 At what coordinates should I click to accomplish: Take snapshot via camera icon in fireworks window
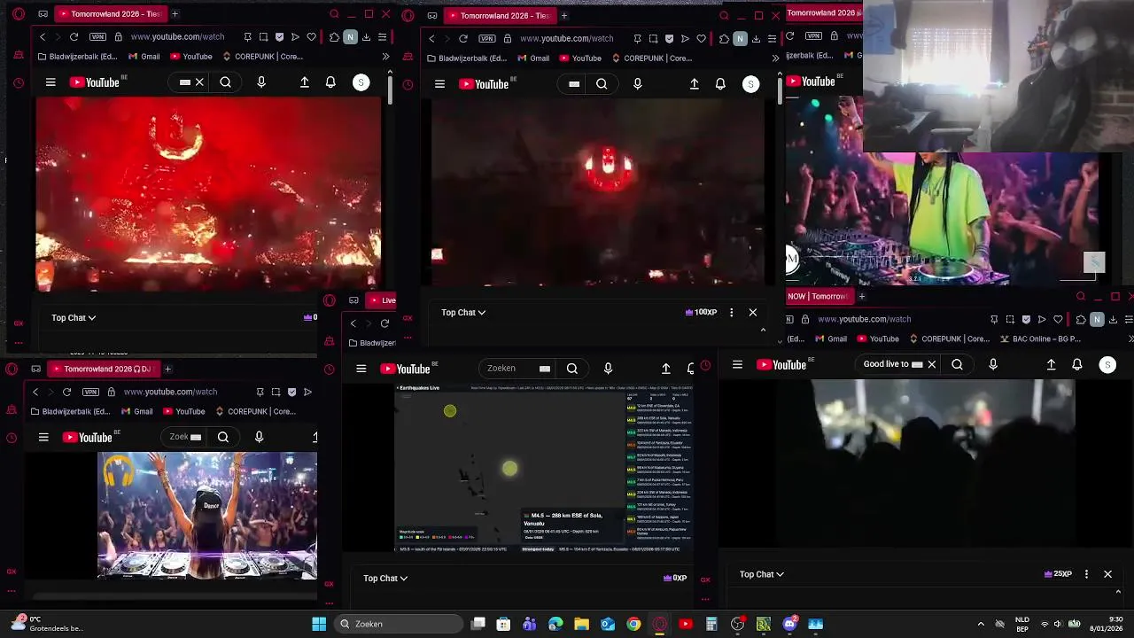[263, 37]
